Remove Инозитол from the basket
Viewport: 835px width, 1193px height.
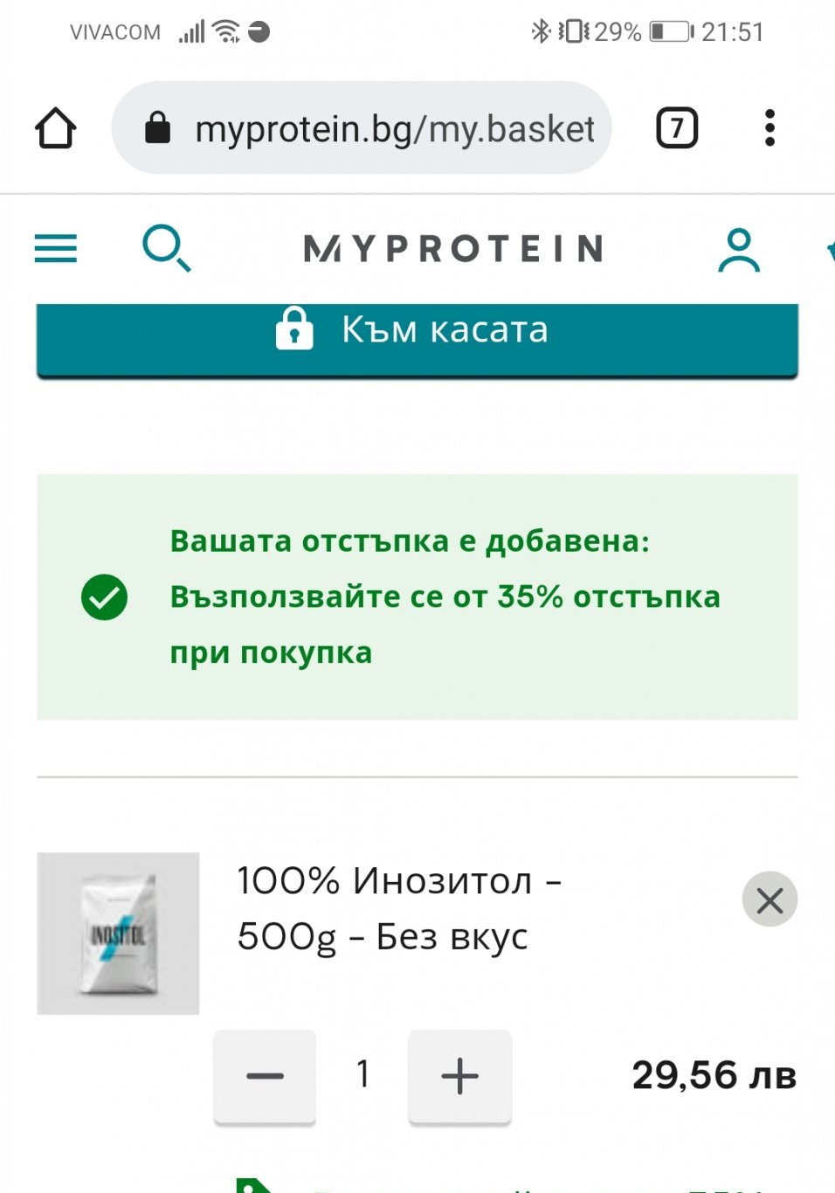pyautogui.click(x=769, y=900)
